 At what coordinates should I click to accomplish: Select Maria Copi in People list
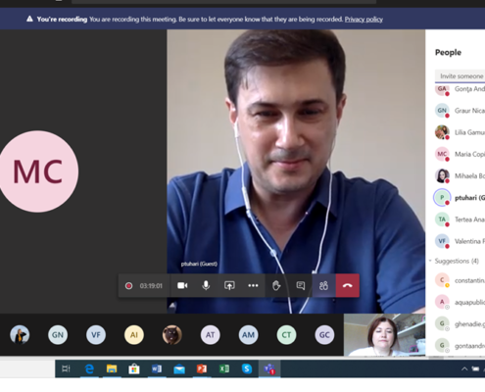(x=460, y=154)
